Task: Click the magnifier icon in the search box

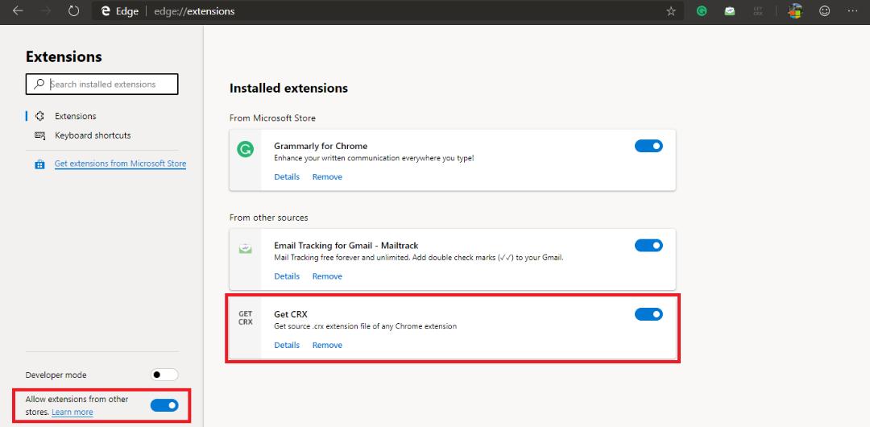Action: (x=39, y=85)
